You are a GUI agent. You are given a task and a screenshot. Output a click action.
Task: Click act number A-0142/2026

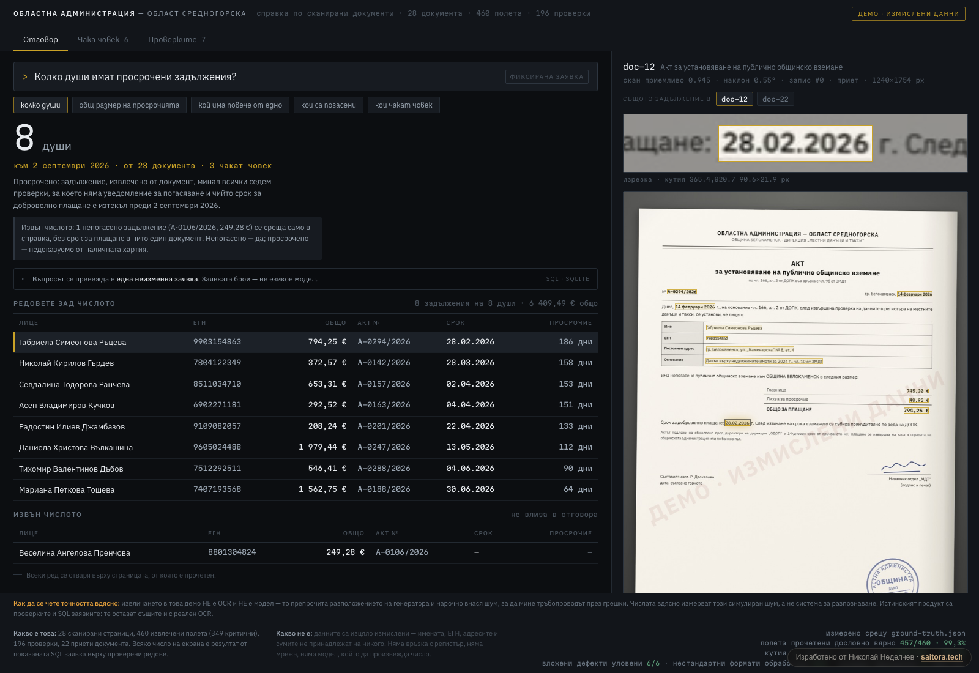[x=384, y=363]
